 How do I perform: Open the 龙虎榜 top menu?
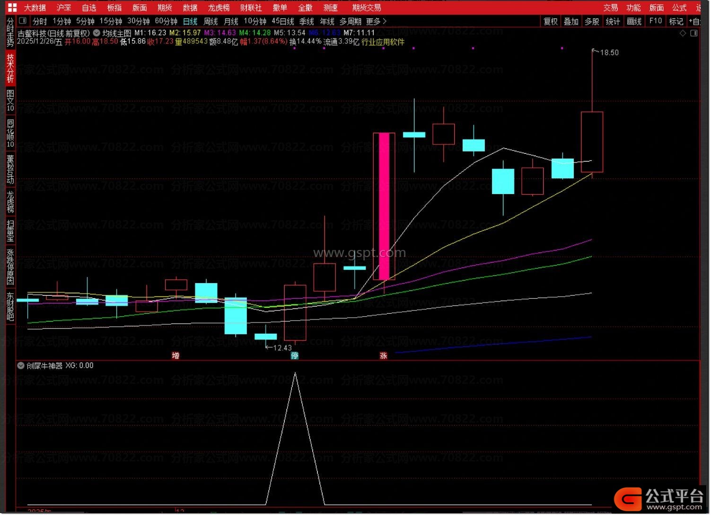coord(219,8)
